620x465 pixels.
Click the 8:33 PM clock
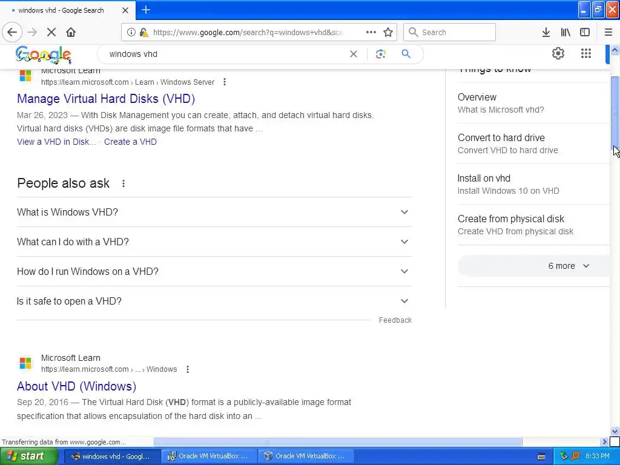pyautogui.click(x=598, y=456)
